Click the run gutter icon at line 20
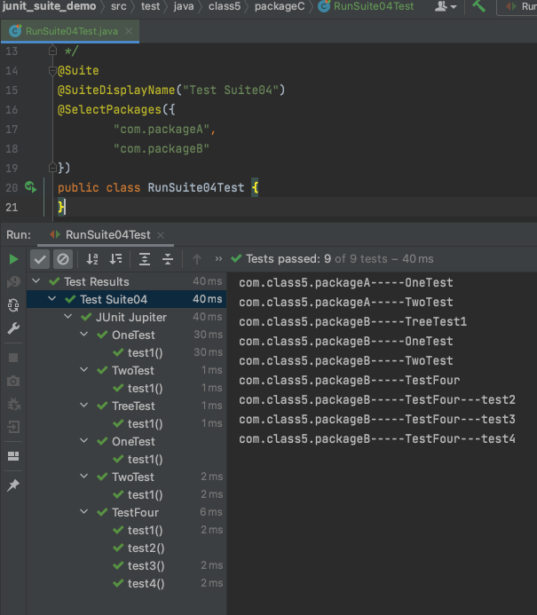Viewport: 537px width, 615px height. click(30, 187)
